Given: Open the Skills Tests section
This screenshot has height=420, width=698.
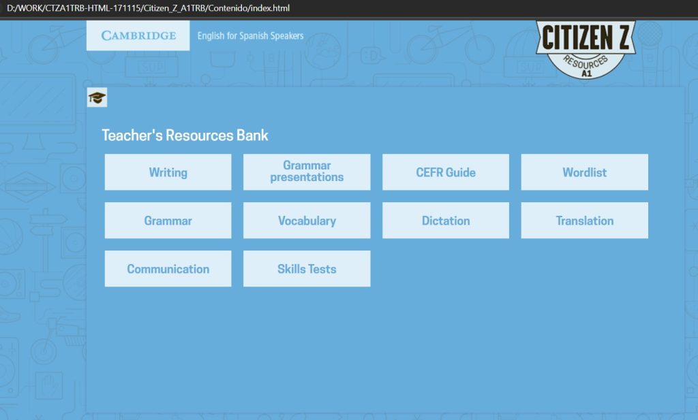Looking at the screenshot, I should point(306,268).
